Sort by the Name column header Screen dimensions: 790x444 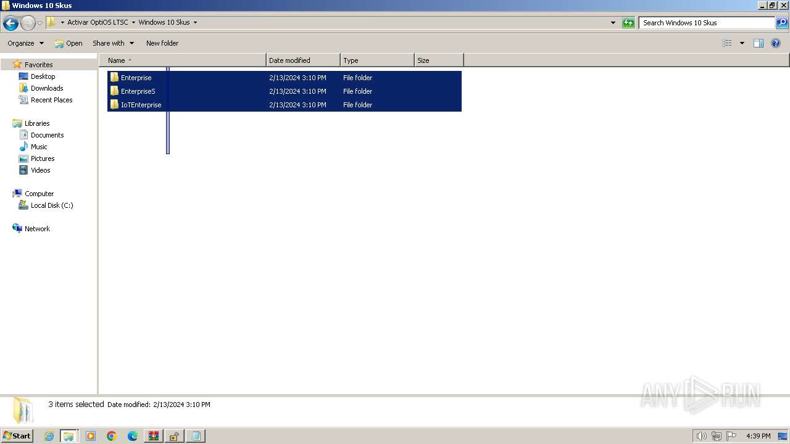coord(183,60)
